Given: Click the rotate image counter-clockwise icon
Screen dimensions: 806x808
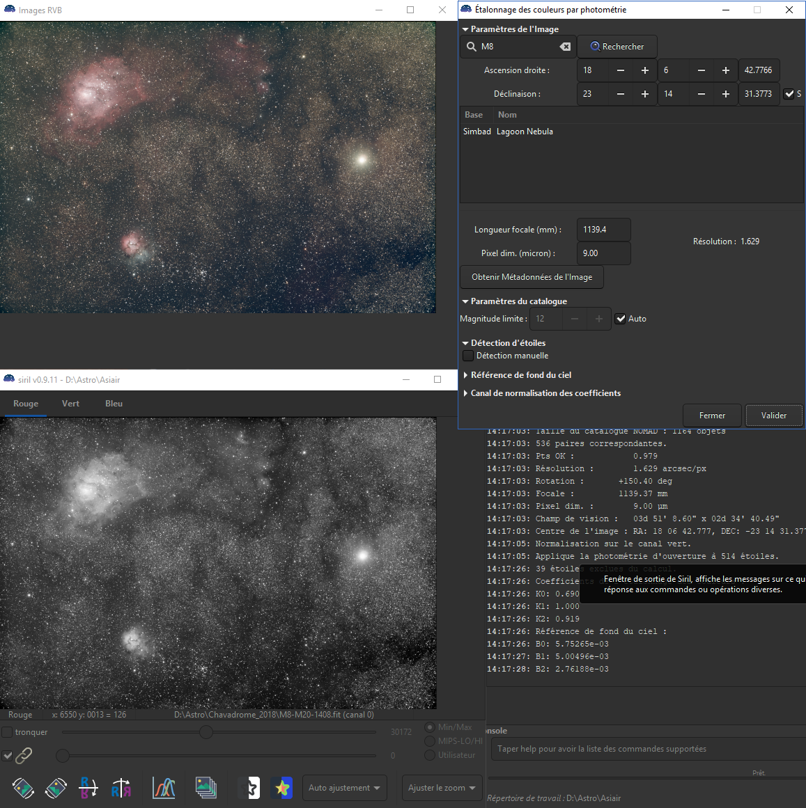Looking at the screenshot, I should click(x=23, y=788).
